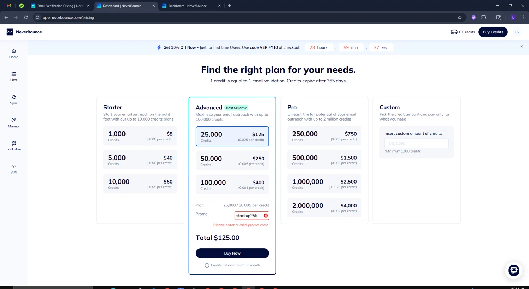Go back in browser history
Image resolution: width=529 pixels, height=289 pixels.
point(6,17)
